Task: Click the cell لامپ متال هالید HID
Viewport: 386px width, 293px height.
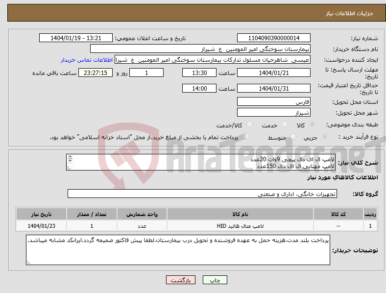Action: pos(240,226)
